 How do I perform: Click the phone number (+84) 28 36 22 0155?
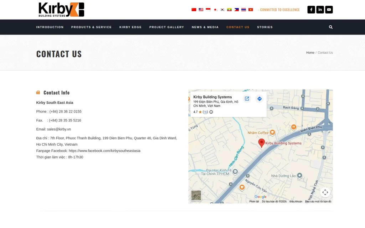click(66, 112)
